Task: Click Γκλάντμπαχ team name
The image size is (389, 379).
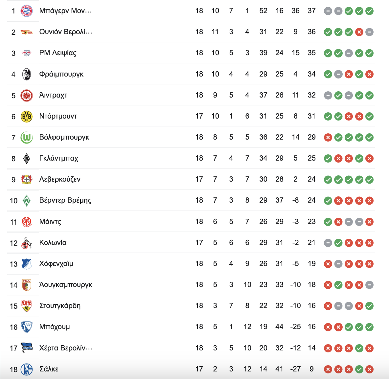Action: click(x=58, y=158)
